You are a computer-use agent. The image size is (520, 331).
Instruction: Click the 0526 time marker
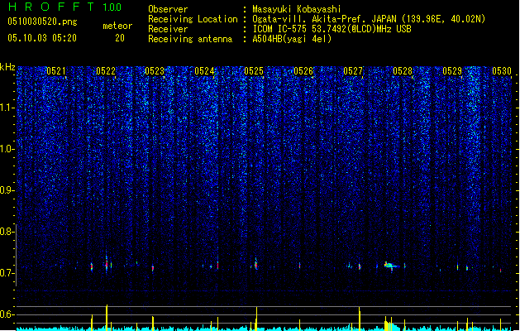303,71
